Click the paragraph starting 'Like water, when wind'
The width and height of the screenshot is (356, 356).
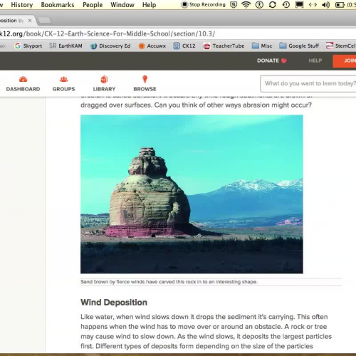206,331
